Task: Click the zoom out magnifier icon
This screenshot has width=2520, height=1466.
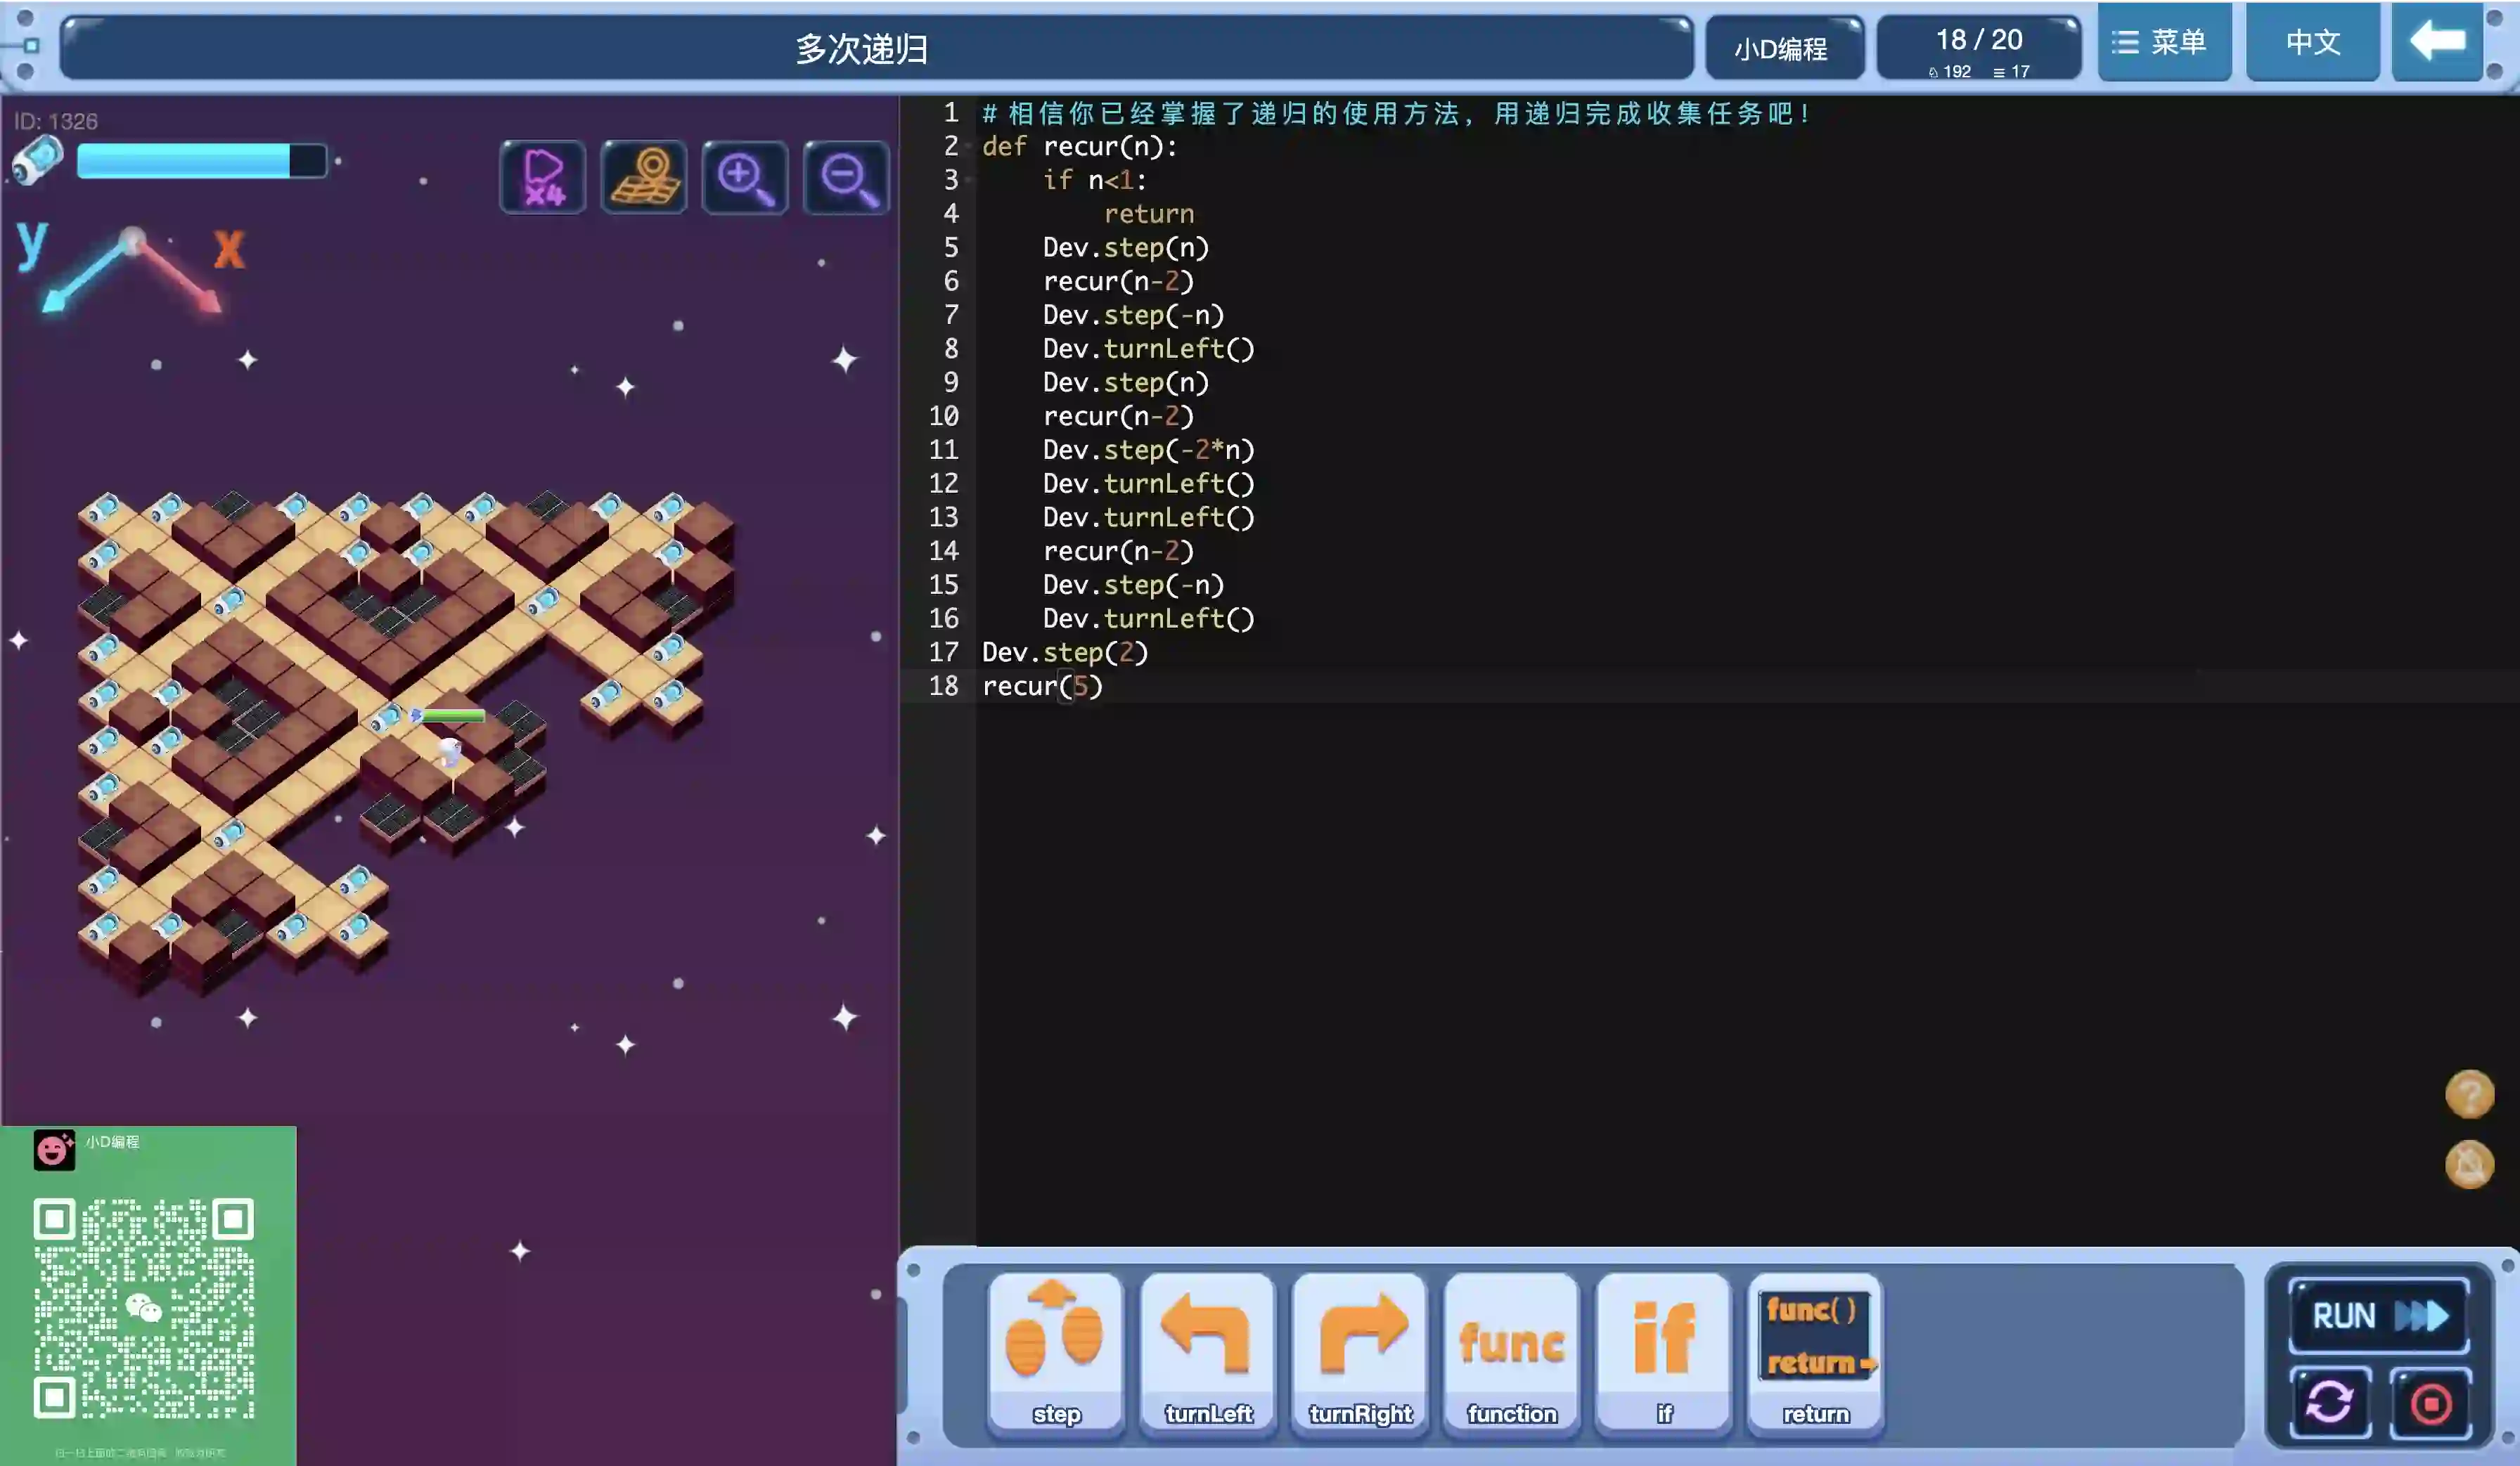Action: tap(846, 178)
